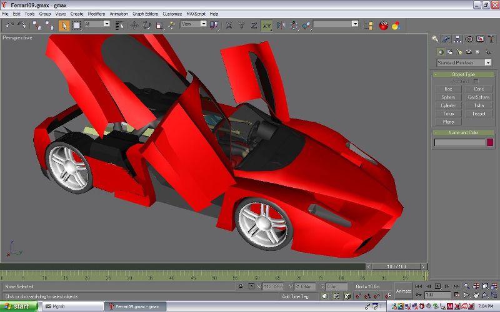This screenshot has width=500, height=312.
Task: Open the Utilities hammer panel icon
Action: coord(491,39)
